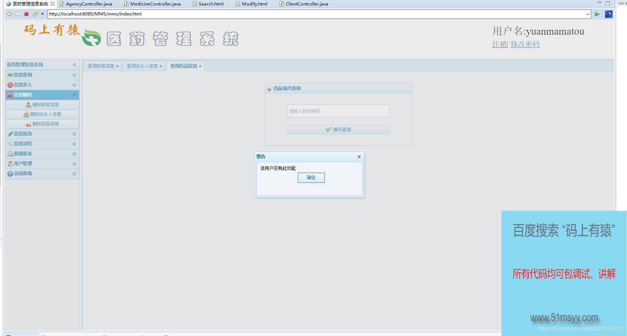This screenshot has width=627, height=336.
Task: Close the 查询经办人信息 tab
Action: click(x=161, y=67)
